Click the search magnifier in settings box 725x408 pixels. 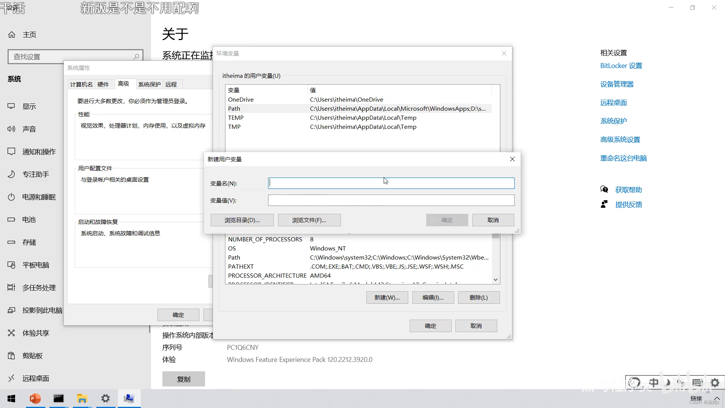(136, 56)
